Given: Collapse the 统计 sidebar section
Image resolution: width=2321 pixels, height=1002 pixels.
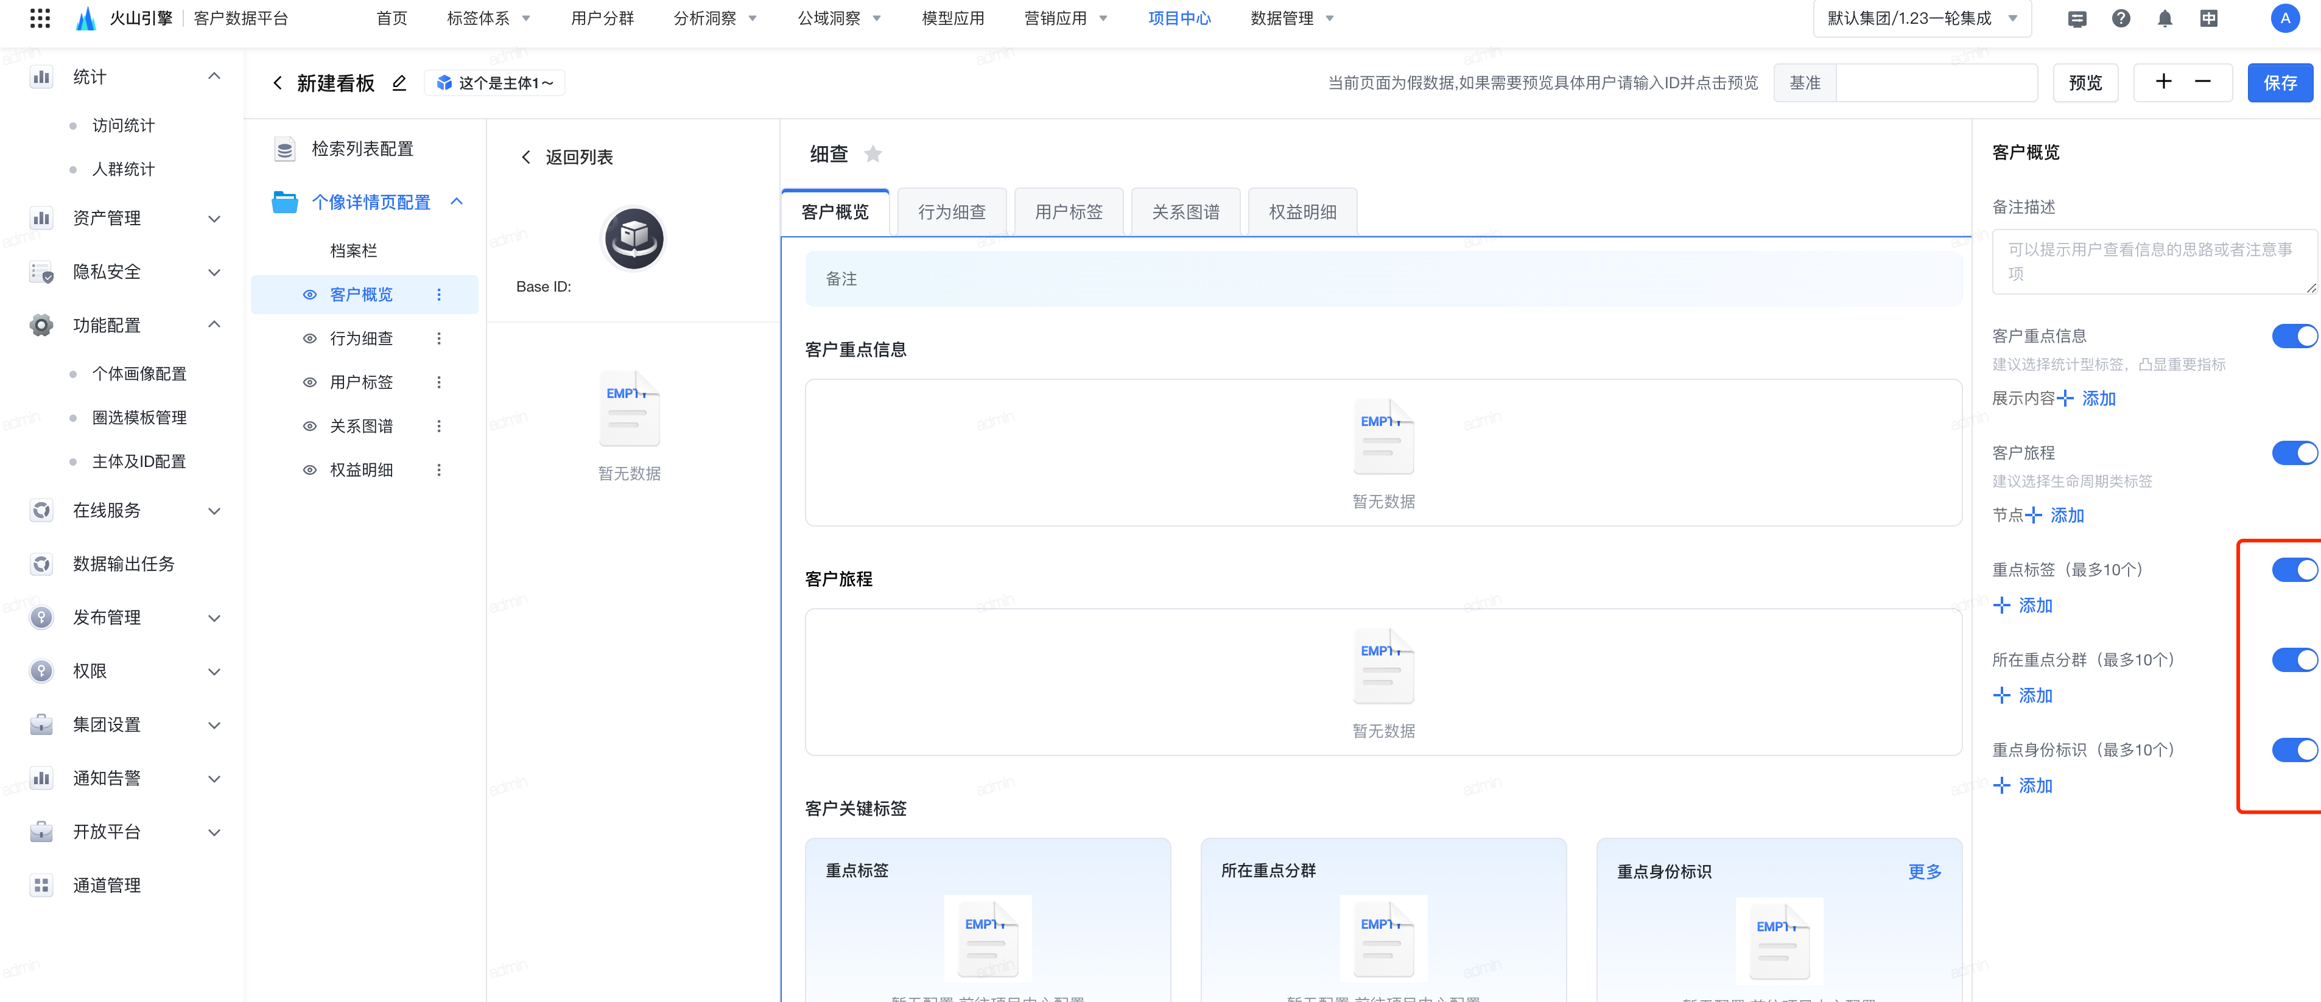Looking at the screenshot, I should point(214,75).
